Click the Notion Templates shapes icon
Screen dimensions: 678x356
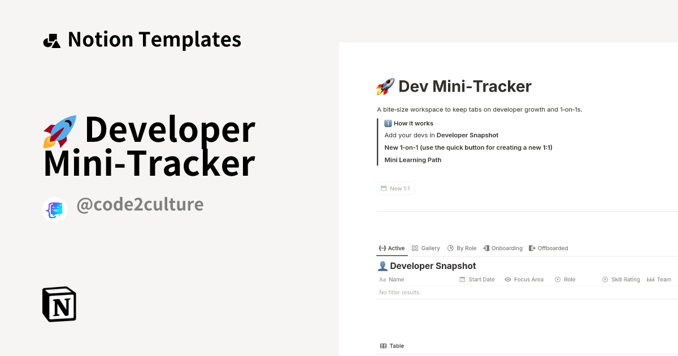(51, 41)
